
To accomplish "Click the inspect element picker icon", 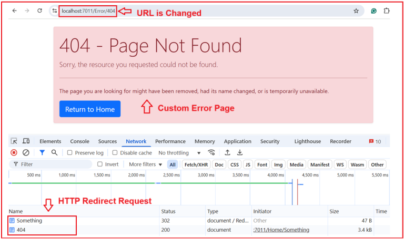I will 14,141.
